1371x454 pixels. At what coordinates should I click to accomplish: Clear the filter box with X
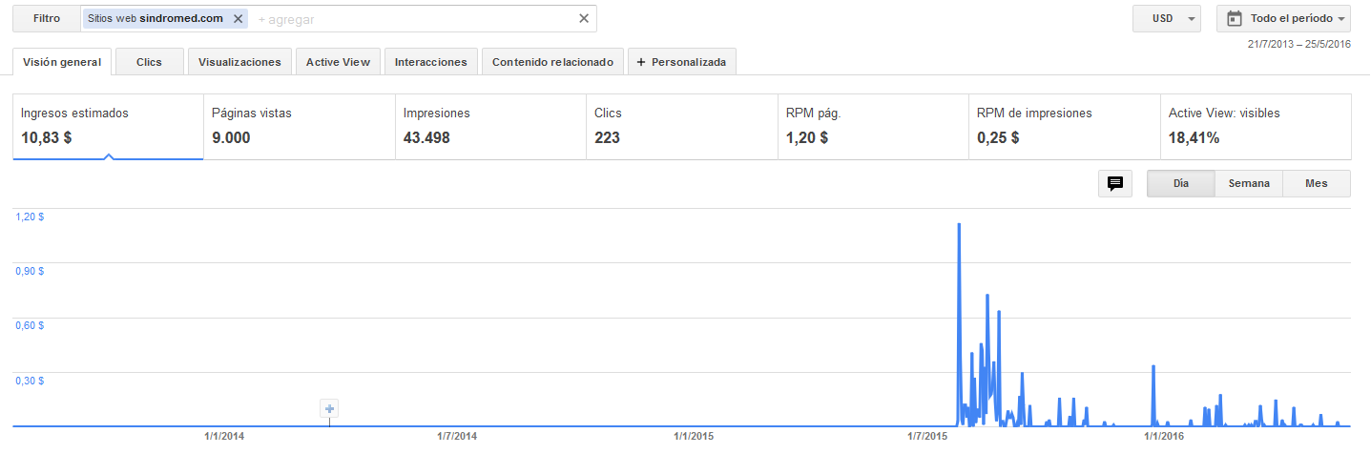584,19
